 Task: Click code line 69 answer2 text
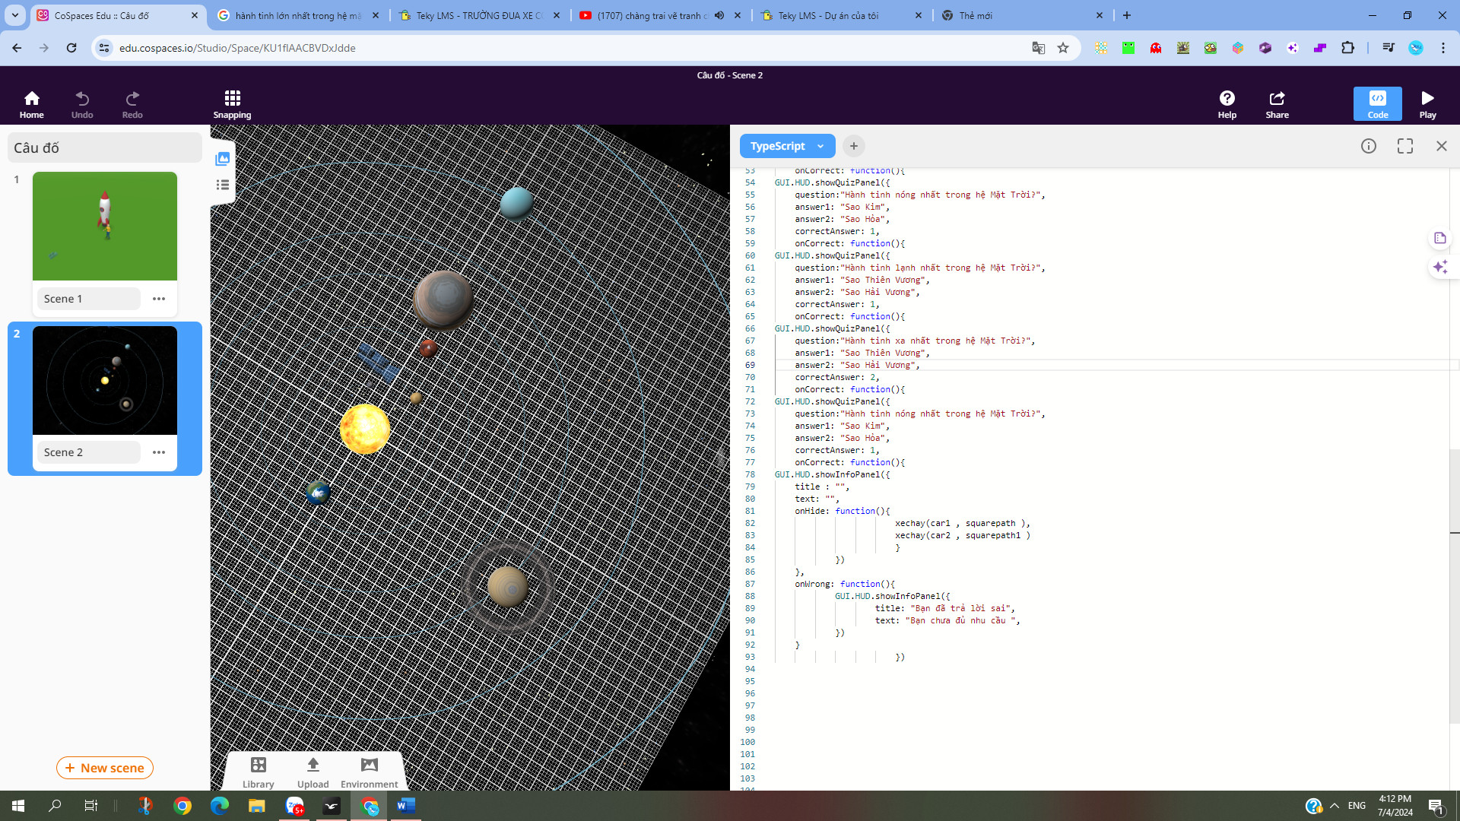click(857, 365)
